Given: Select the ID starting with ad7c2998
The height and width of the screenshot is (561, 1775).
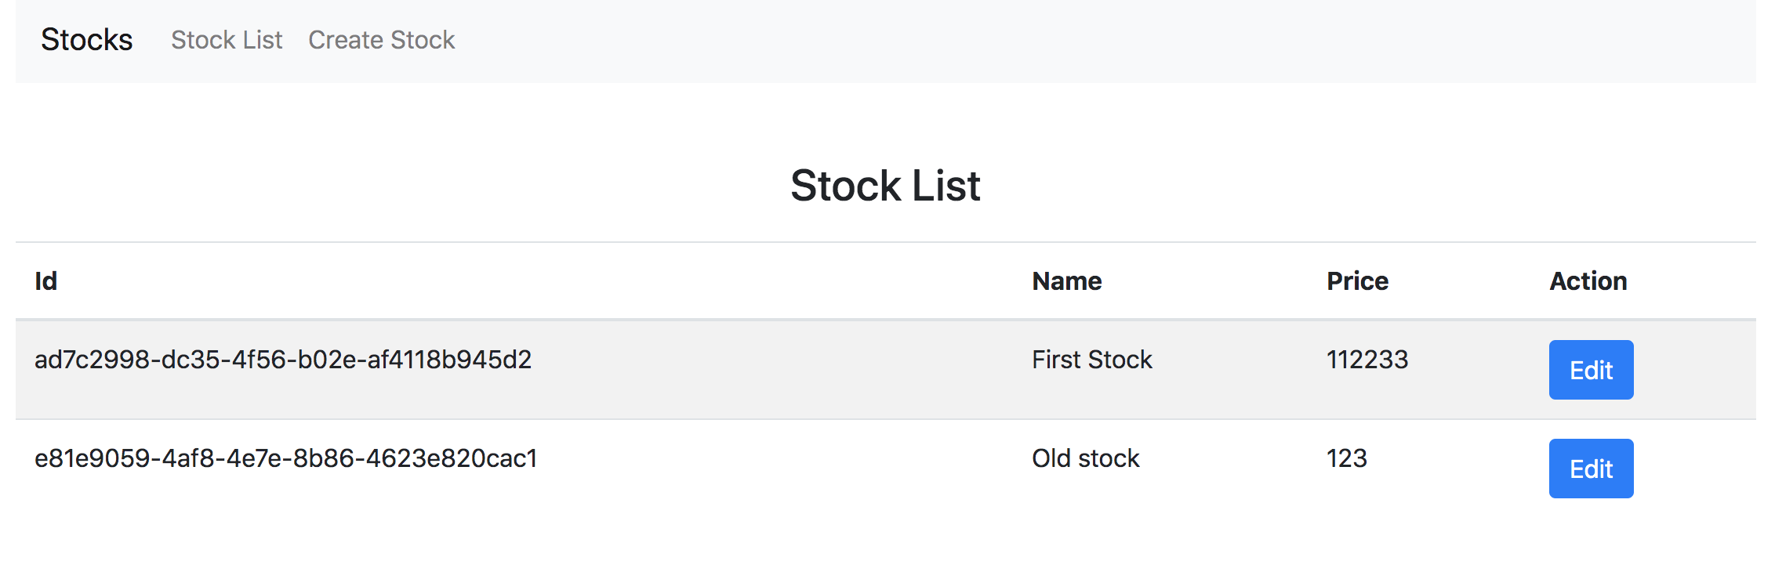Looking at the screenshot, I should [x=283, y=360].
